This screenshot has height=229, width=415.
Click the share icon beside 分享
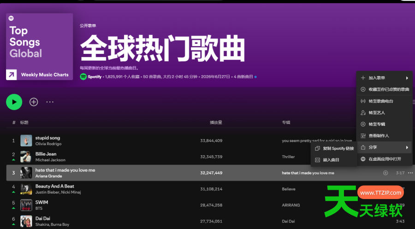[363, 147]
